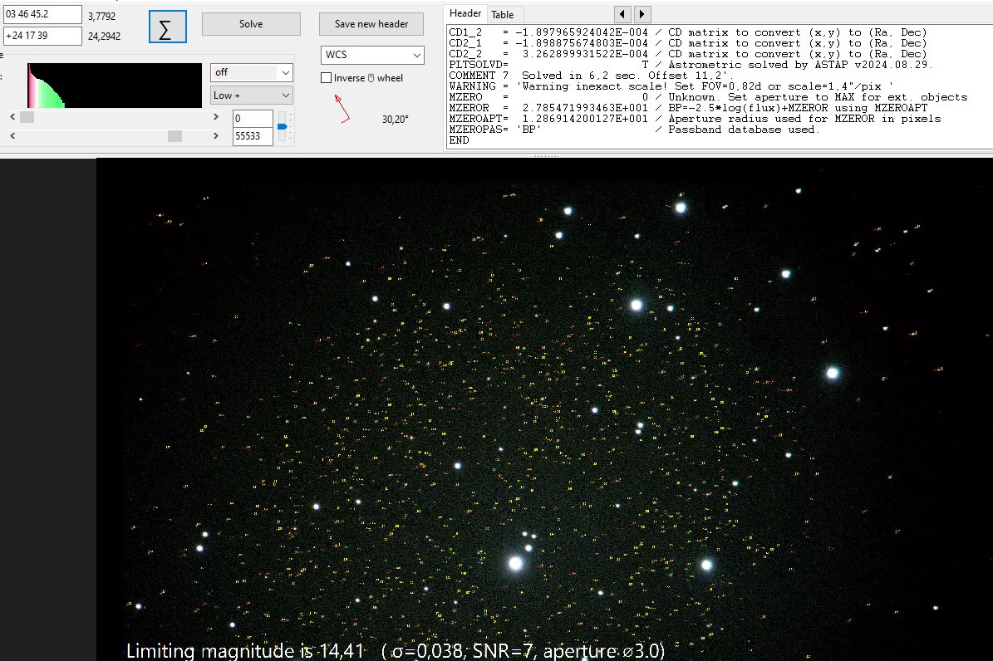Click the declination field +24 17 39
This screenshot has height=661, width=993.
click(42, 36)
